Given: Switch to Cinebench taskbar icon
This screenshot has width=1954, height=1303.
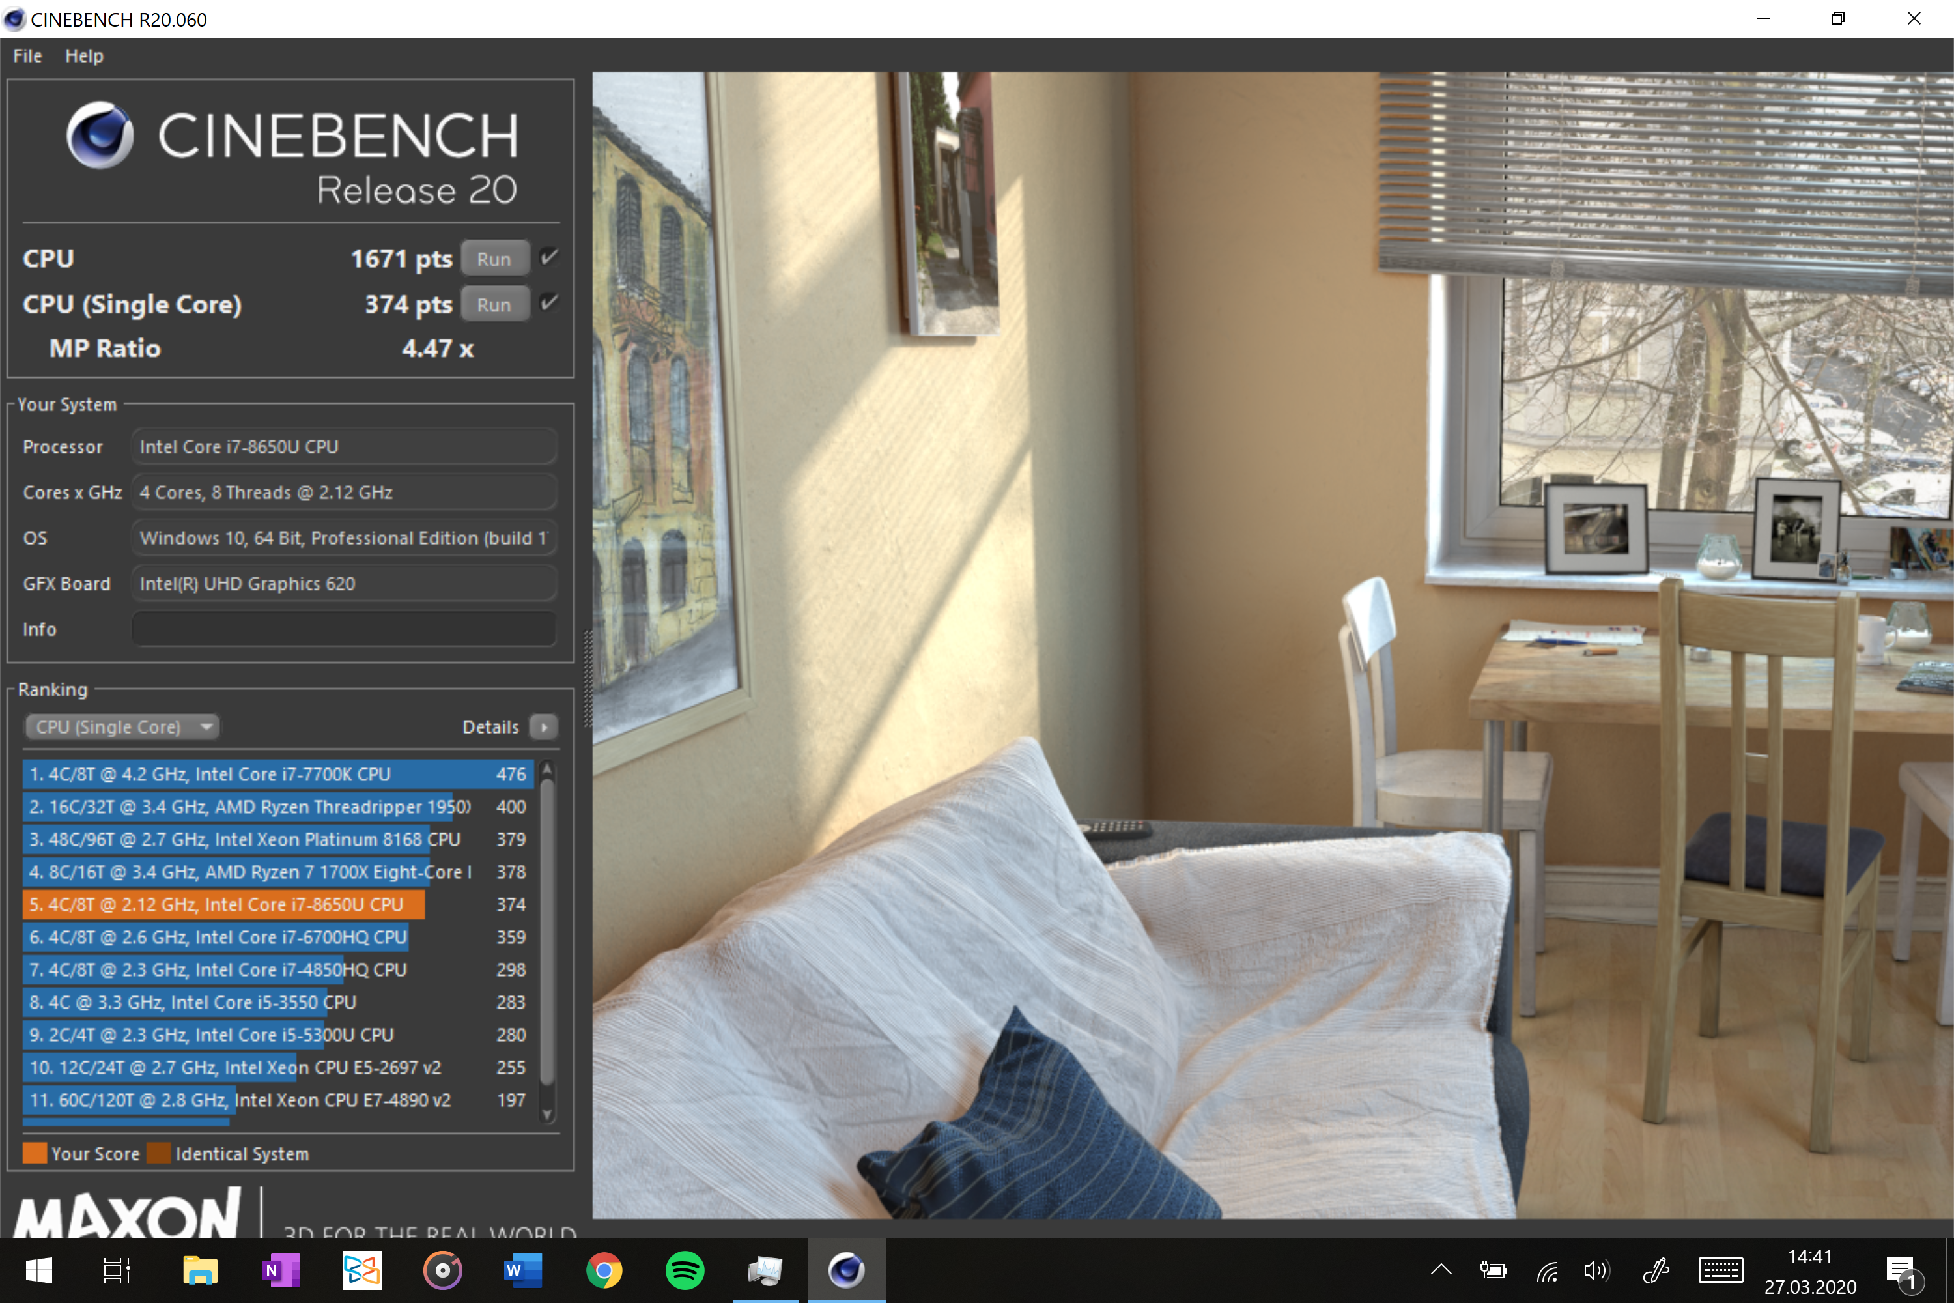Looking at the screenshot, I should (x=847, y=1270).
